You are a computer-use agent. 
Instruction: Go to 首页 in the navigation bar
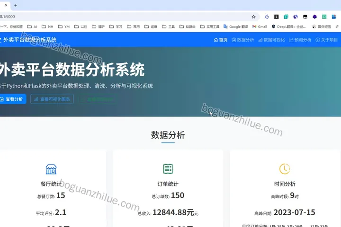pyautogui.click(x=221, y=40)
